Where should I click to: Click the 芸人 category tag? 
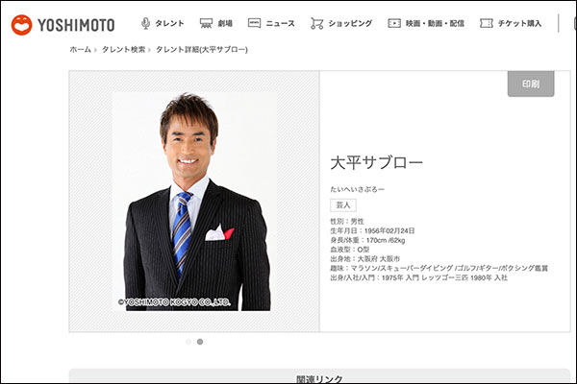point(343,205)
